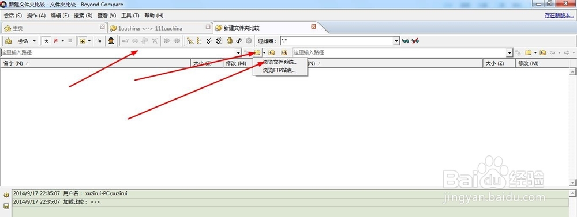Click the Swap Sides icon

pyautogui.click(x=239, y=41)
